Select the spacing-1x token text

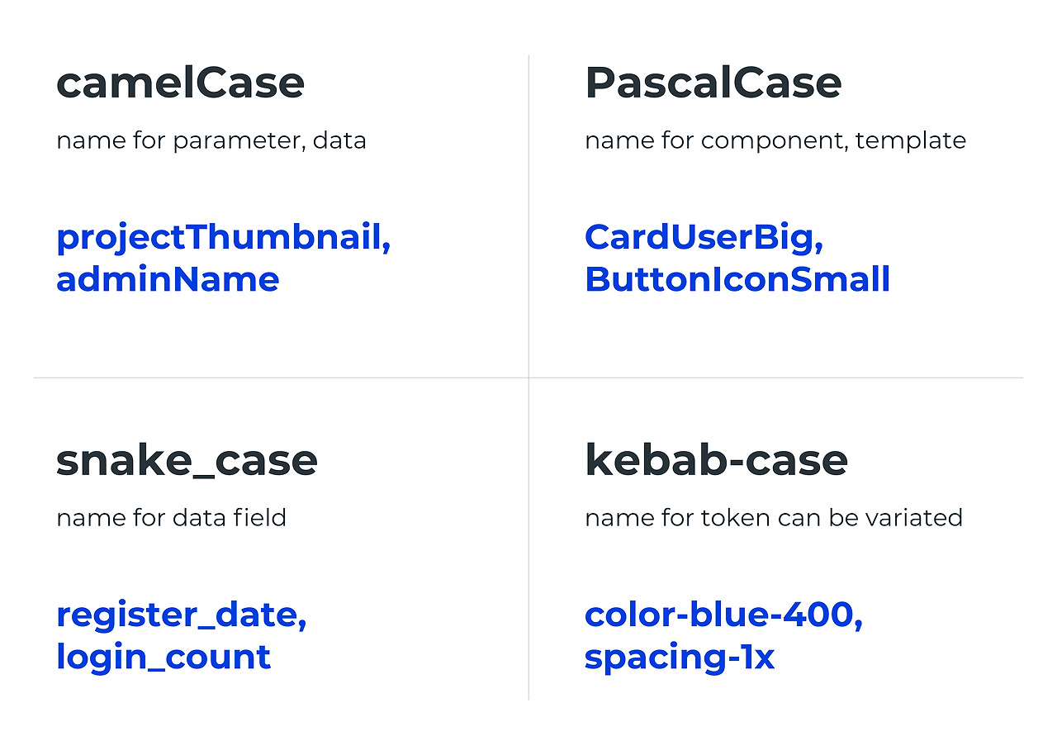tap(680, 658)
